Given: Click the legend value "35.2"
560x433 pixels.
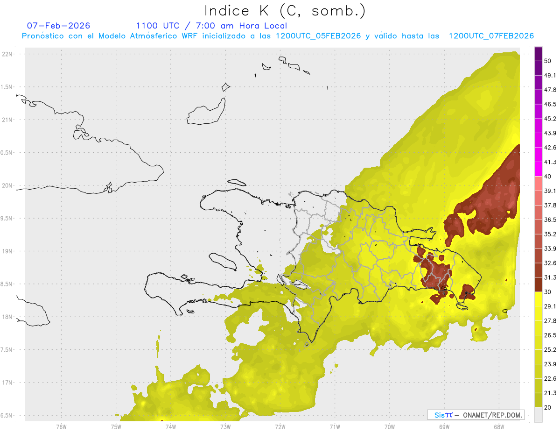Looking at the screenshot, I should click(550, 234).
